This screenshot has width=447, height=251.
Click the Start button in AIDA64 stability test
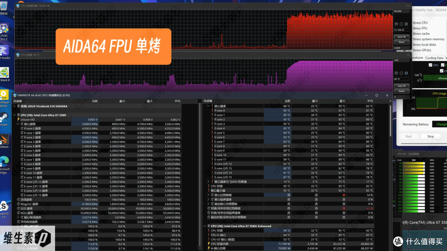pos(409,136)
